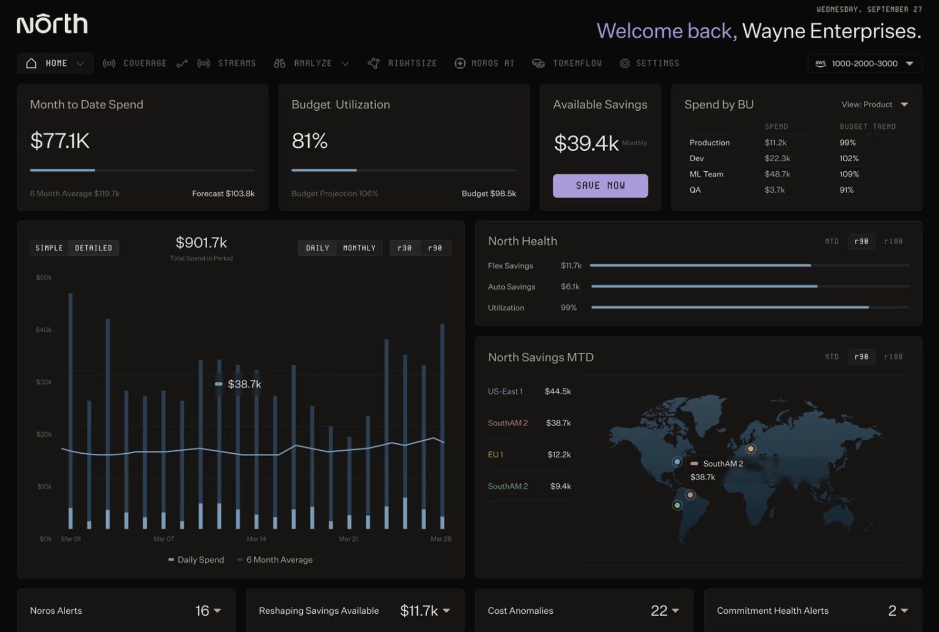Click the Flex Savings health bar
939x632 pixels.
pyautogui.click(x=749, y=266)
